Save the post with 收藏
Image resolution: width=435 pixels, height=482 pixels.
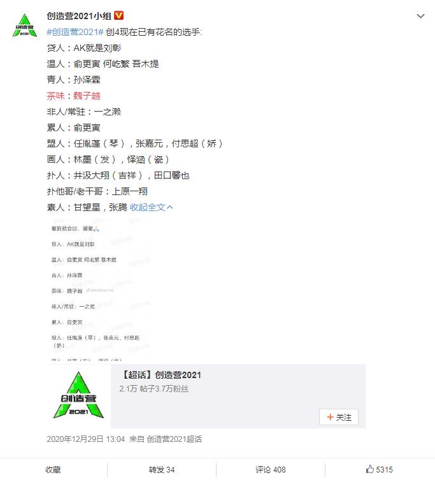pos(53,470)
